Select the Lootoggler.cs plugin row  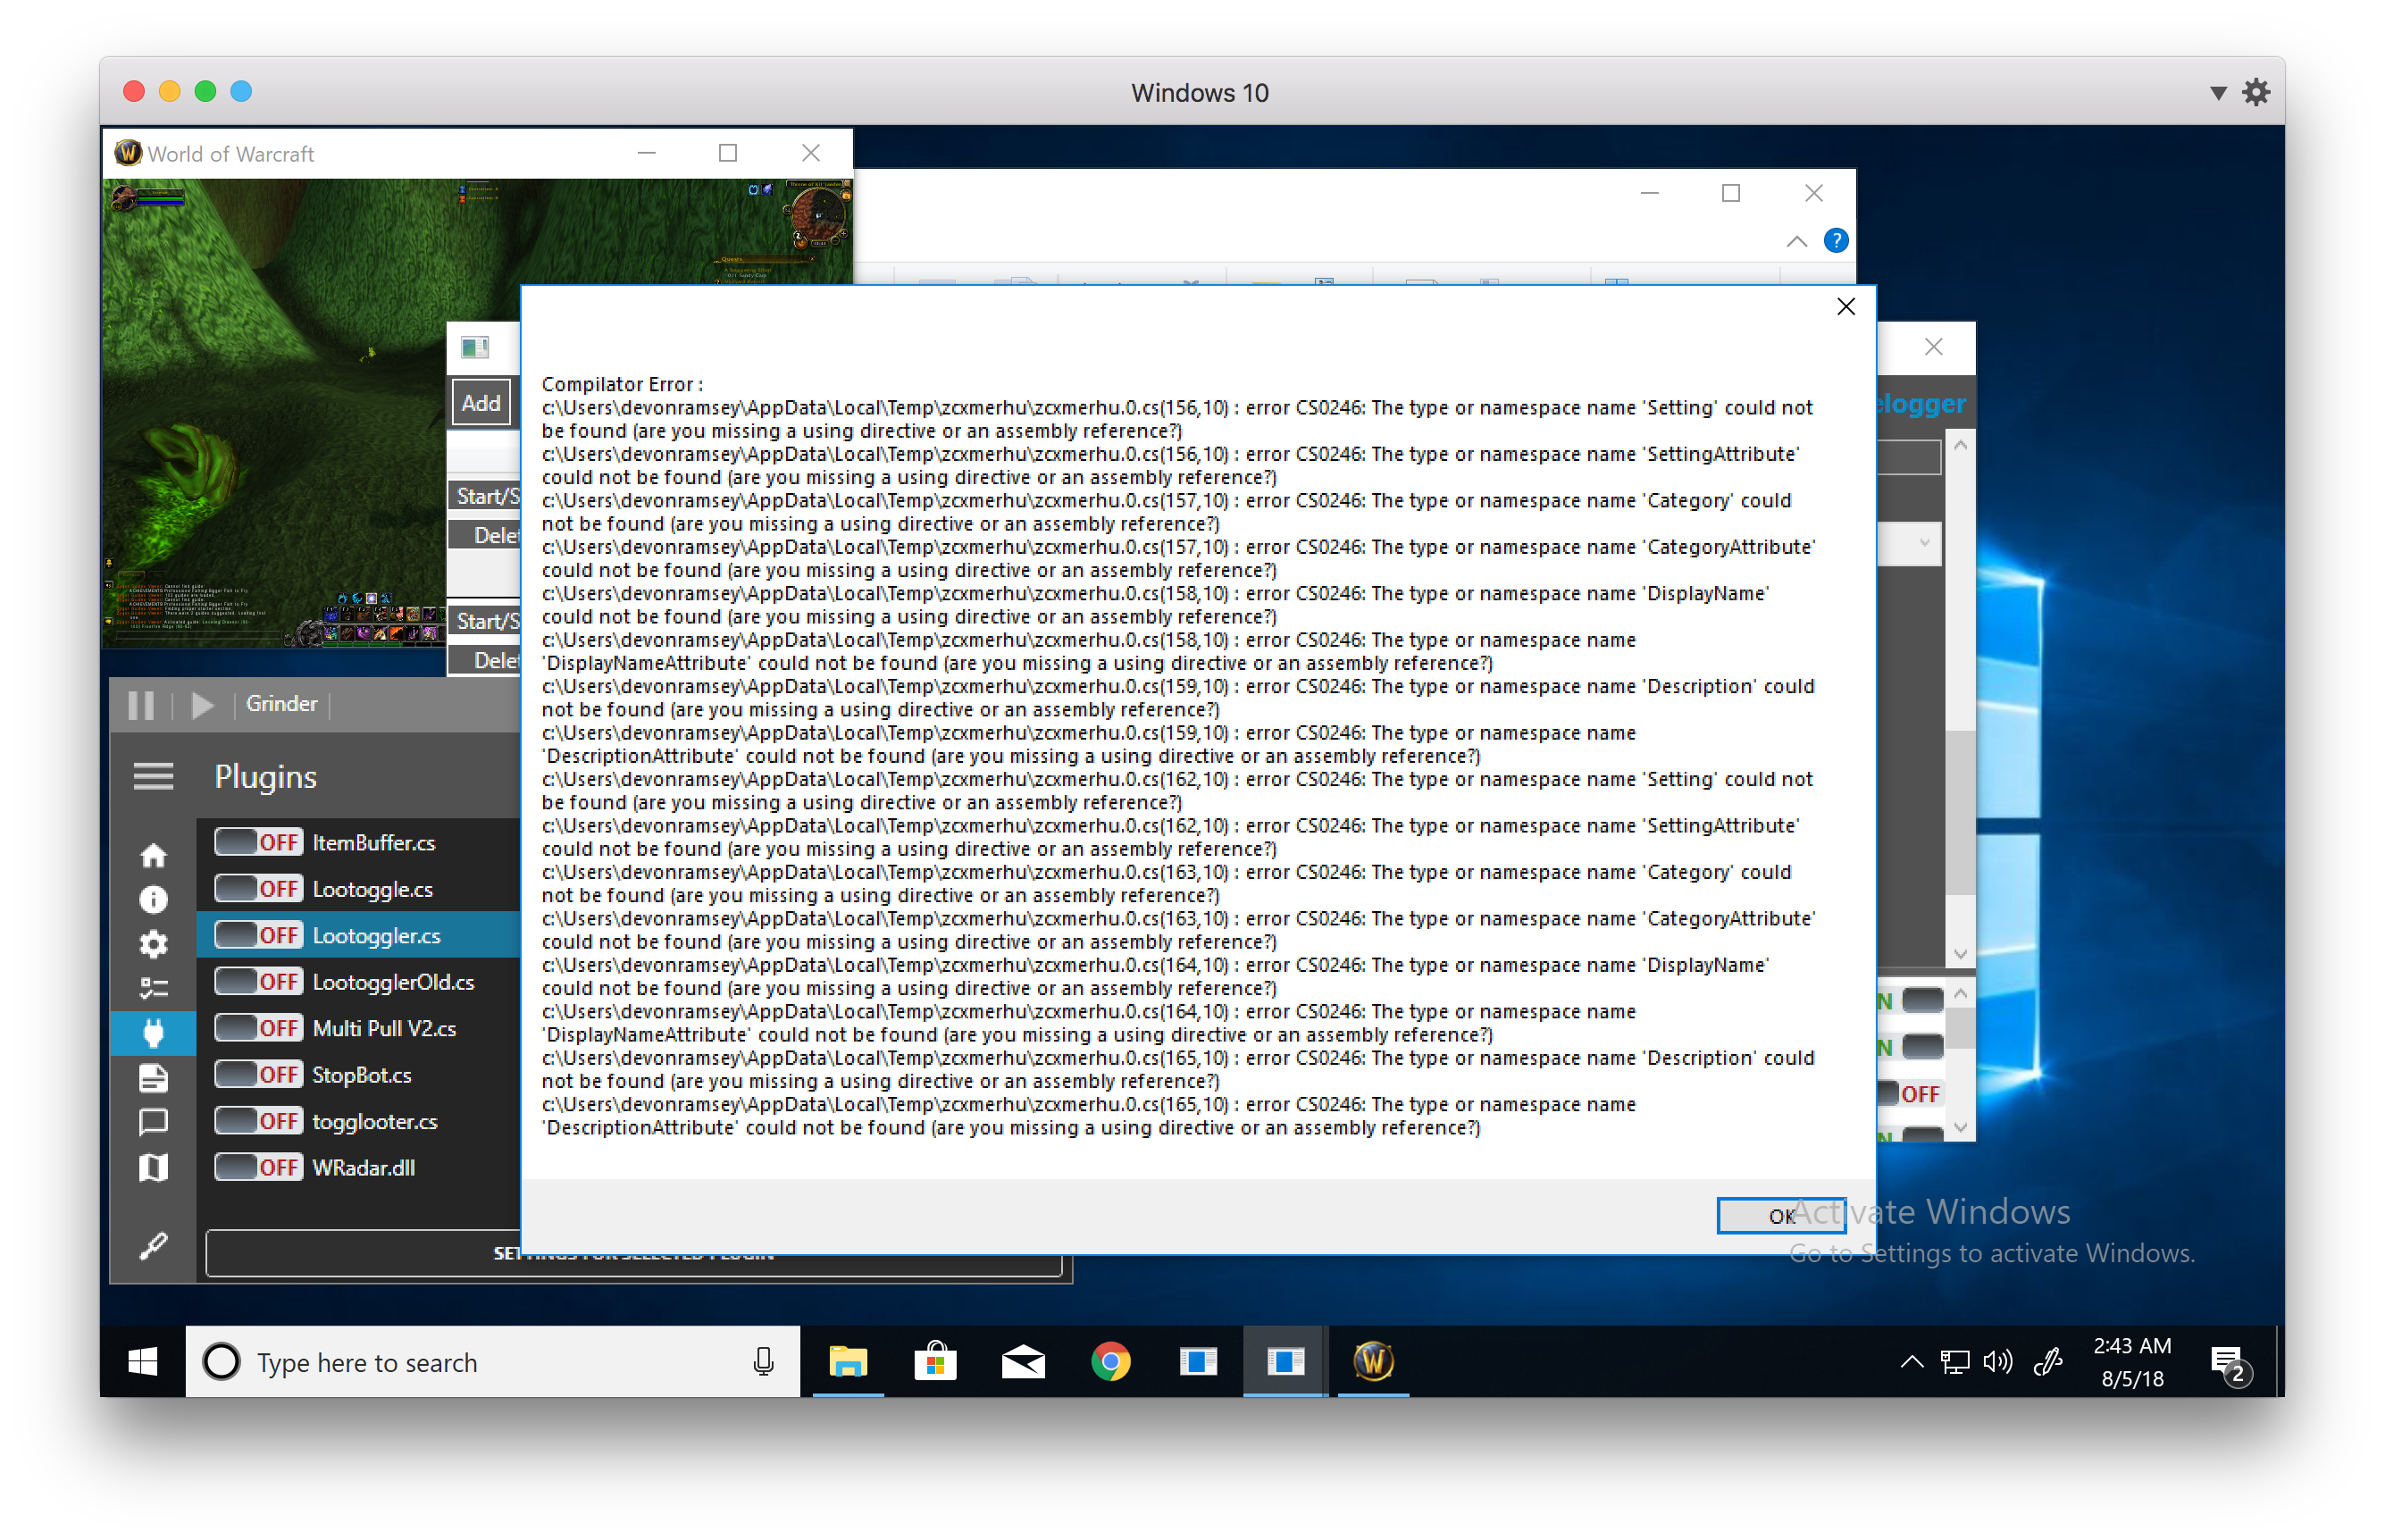pyautogui.click(x=358, y=936)
